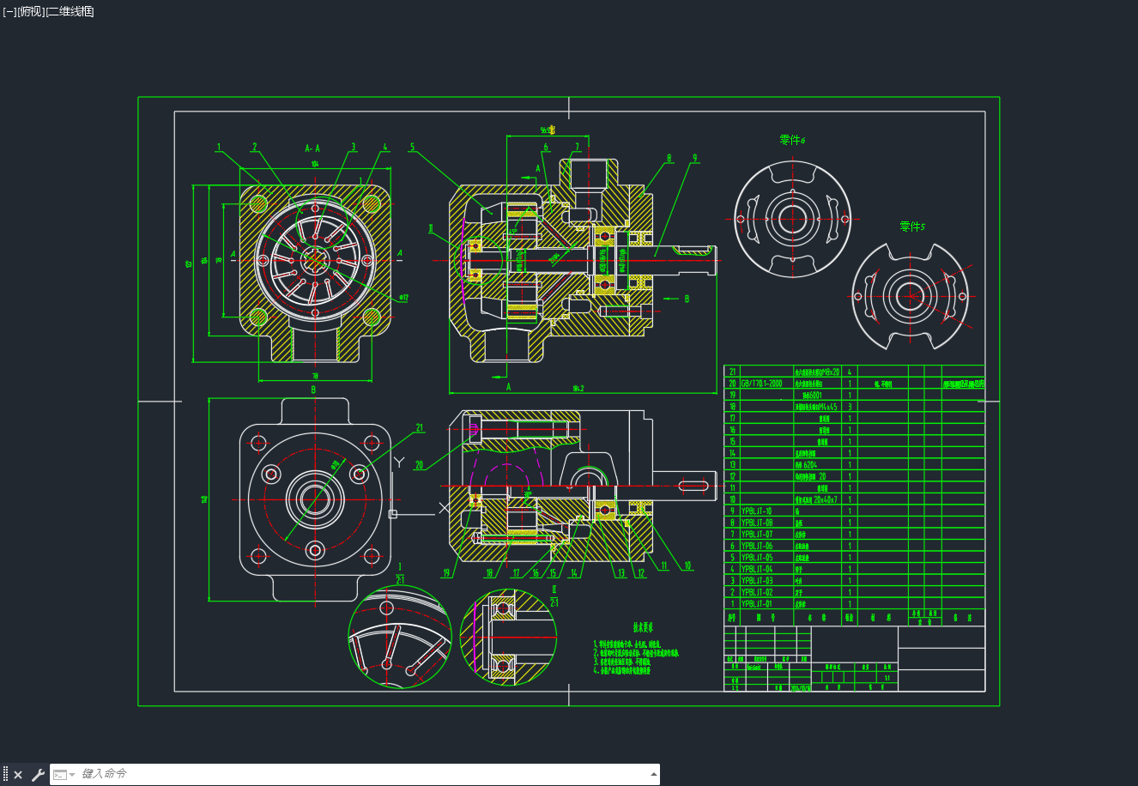Select the A-A section view label

[x=312, y=148]
